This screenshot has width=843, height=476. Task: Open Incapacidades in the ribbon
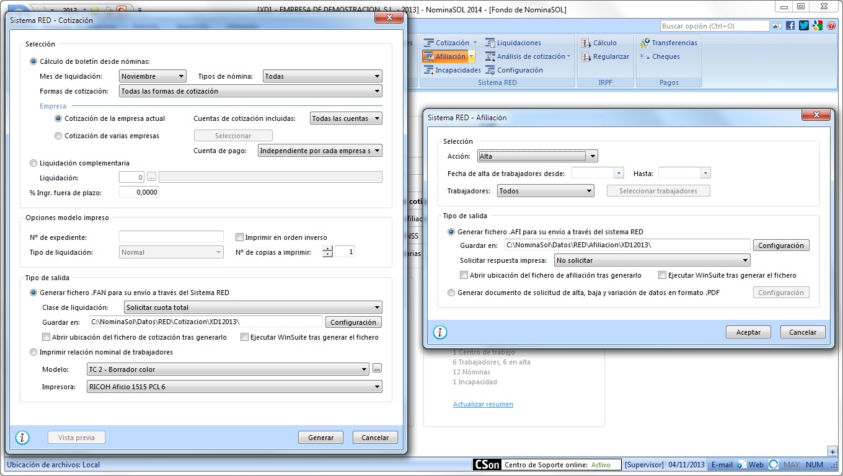point(452,70)
